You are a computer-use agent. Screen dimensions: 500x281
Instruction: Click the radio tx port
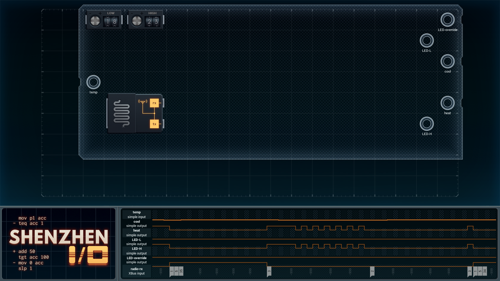click(x=154, y=124)
